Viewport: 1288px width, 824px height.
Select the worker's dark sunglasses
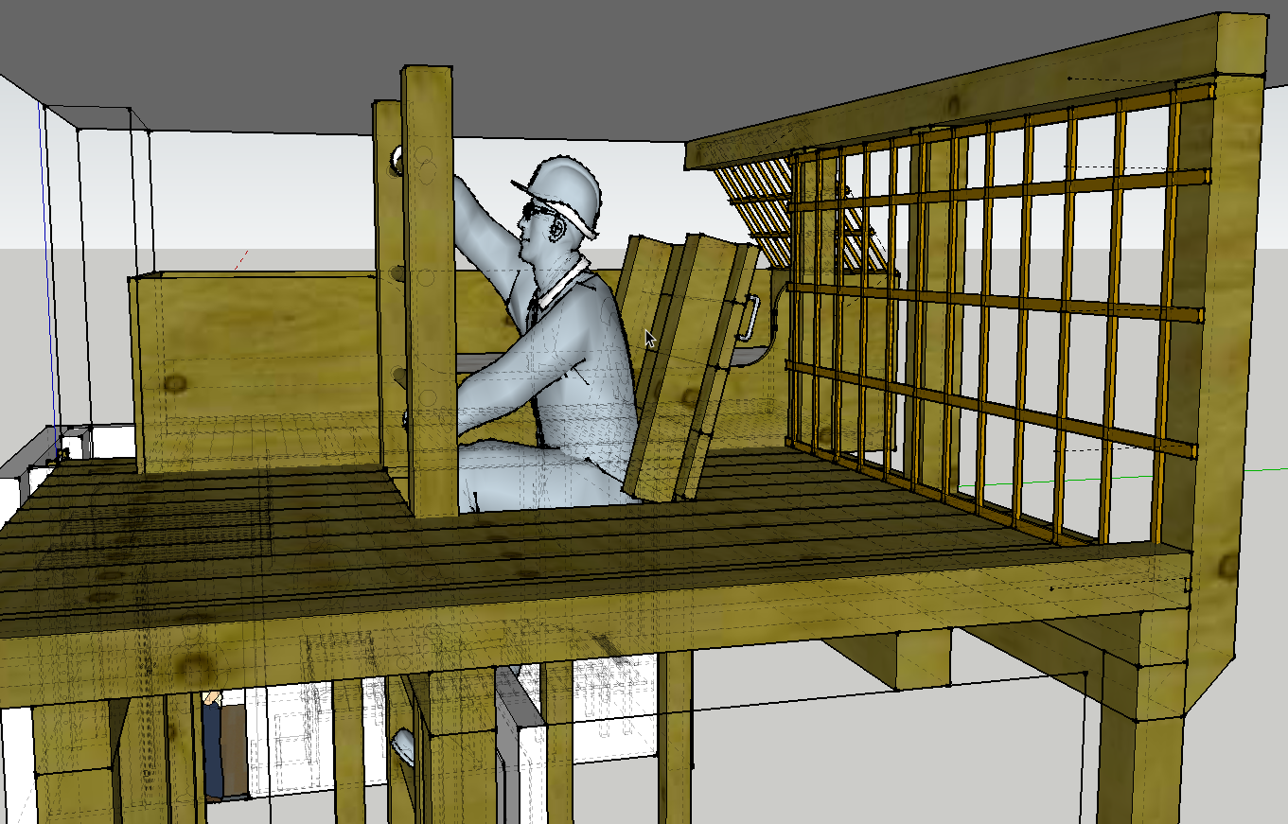pyautogui.click(x=537, y=211)
